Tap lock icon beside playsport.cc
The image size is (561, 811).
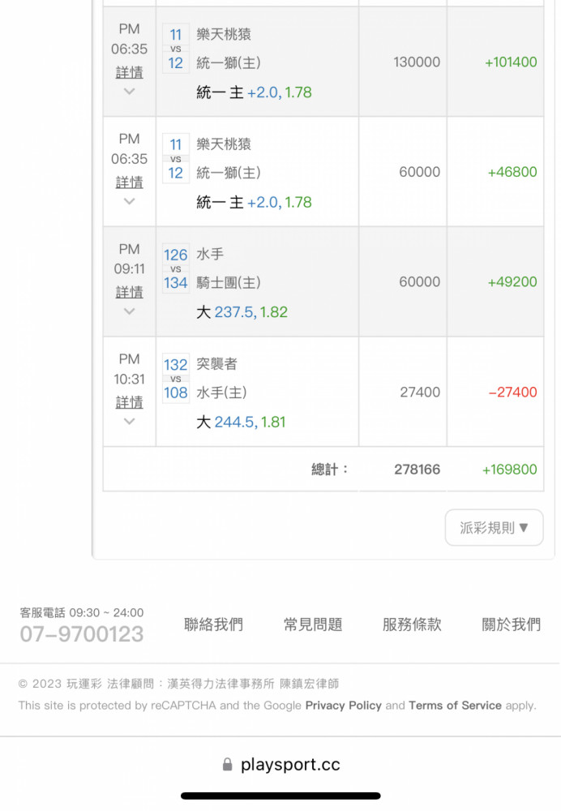coord(227,765)
